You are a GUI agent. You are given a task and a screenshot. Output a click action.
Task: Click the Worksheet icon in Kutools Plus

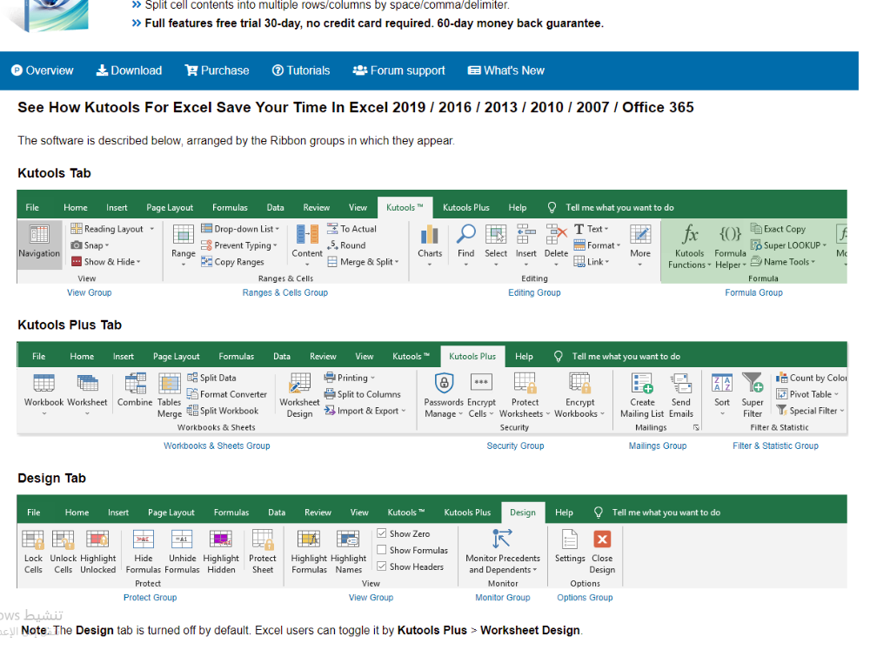[87, 383]
